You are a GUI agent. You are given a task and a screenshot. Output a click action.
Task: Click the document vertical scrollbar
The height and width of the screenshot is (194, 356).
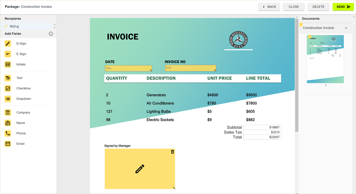coord(297,74)
